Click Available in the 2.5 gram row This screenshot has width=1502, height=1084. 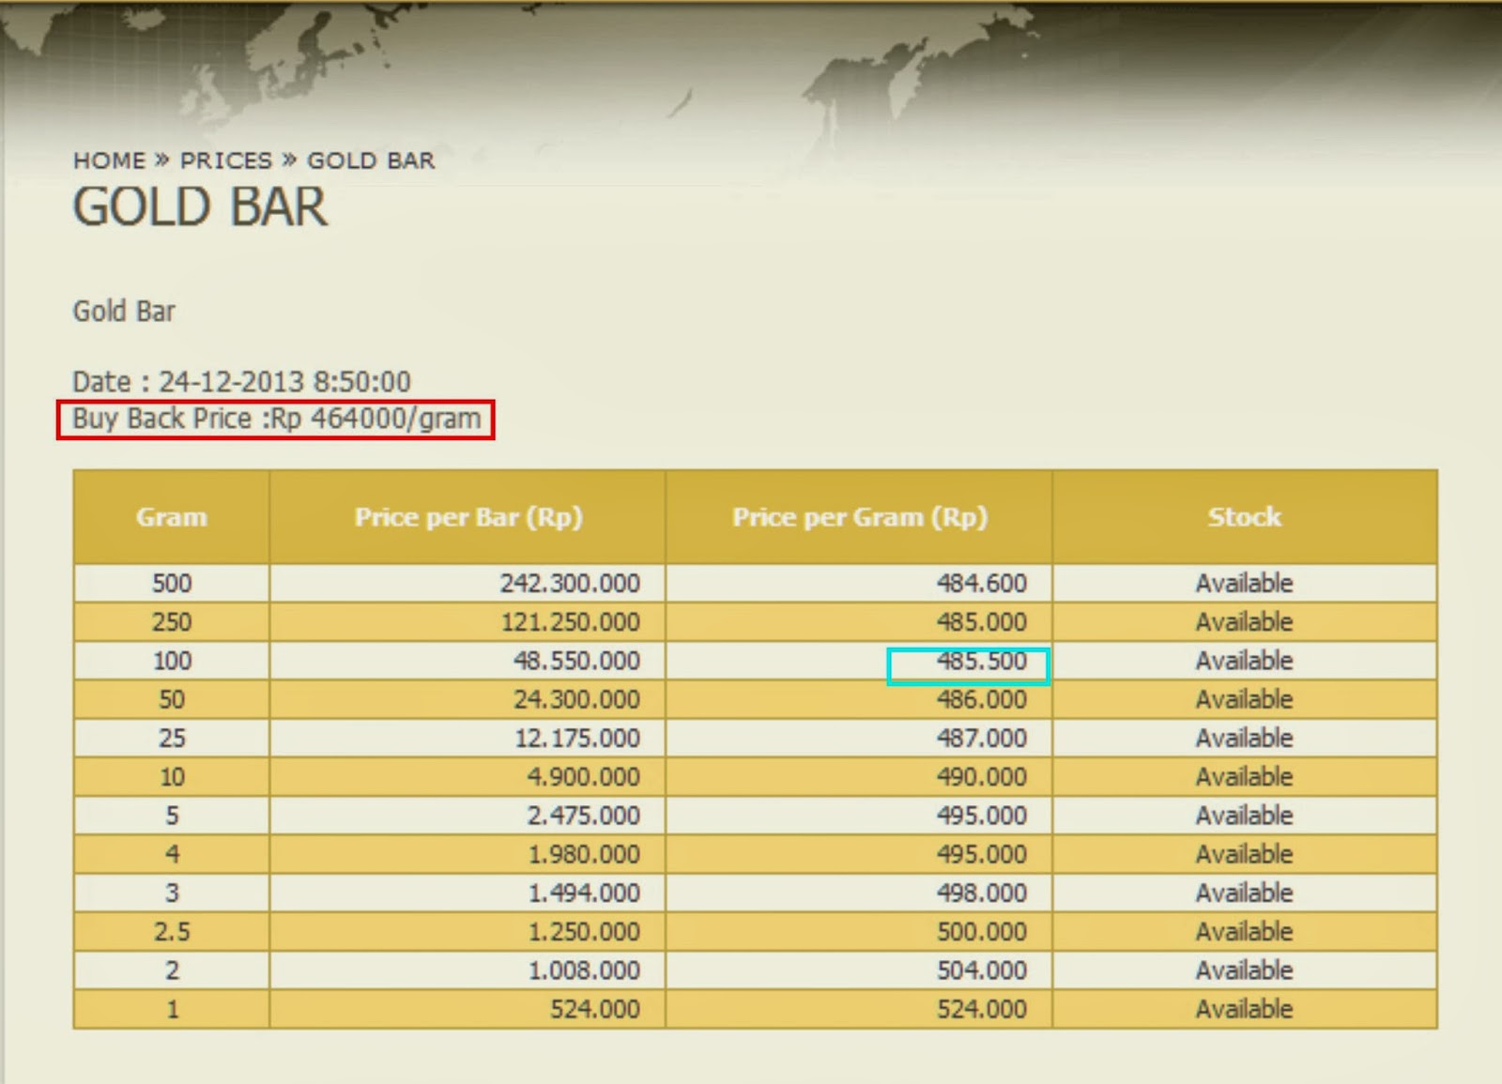[x=1245, y=932]
